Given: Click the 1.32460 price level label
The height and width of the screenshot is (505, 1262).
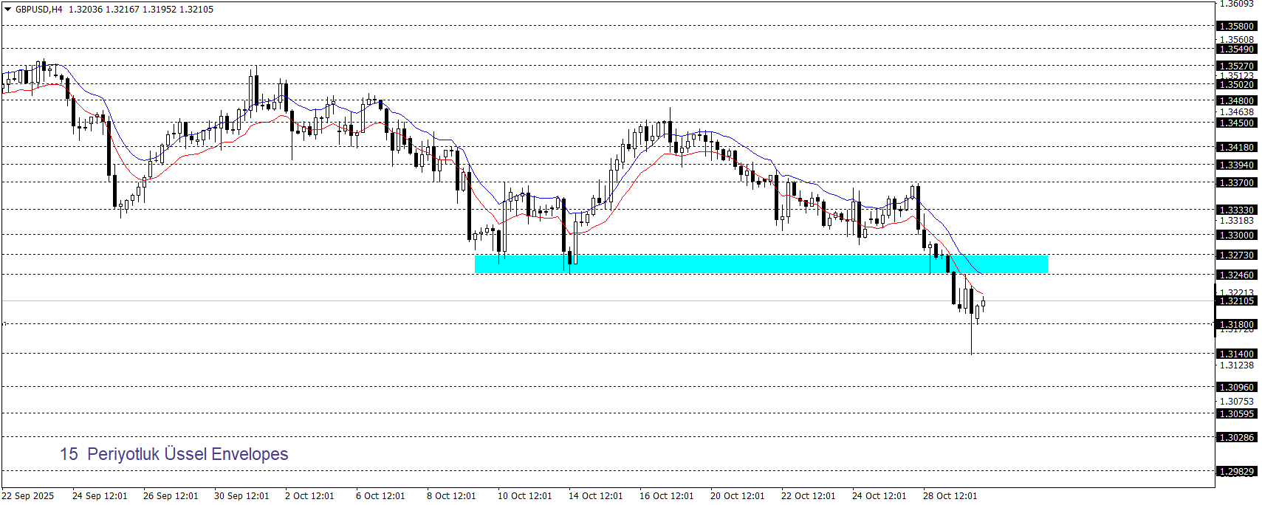Looking at the screenshot, I should click(x=1236, y=275).
